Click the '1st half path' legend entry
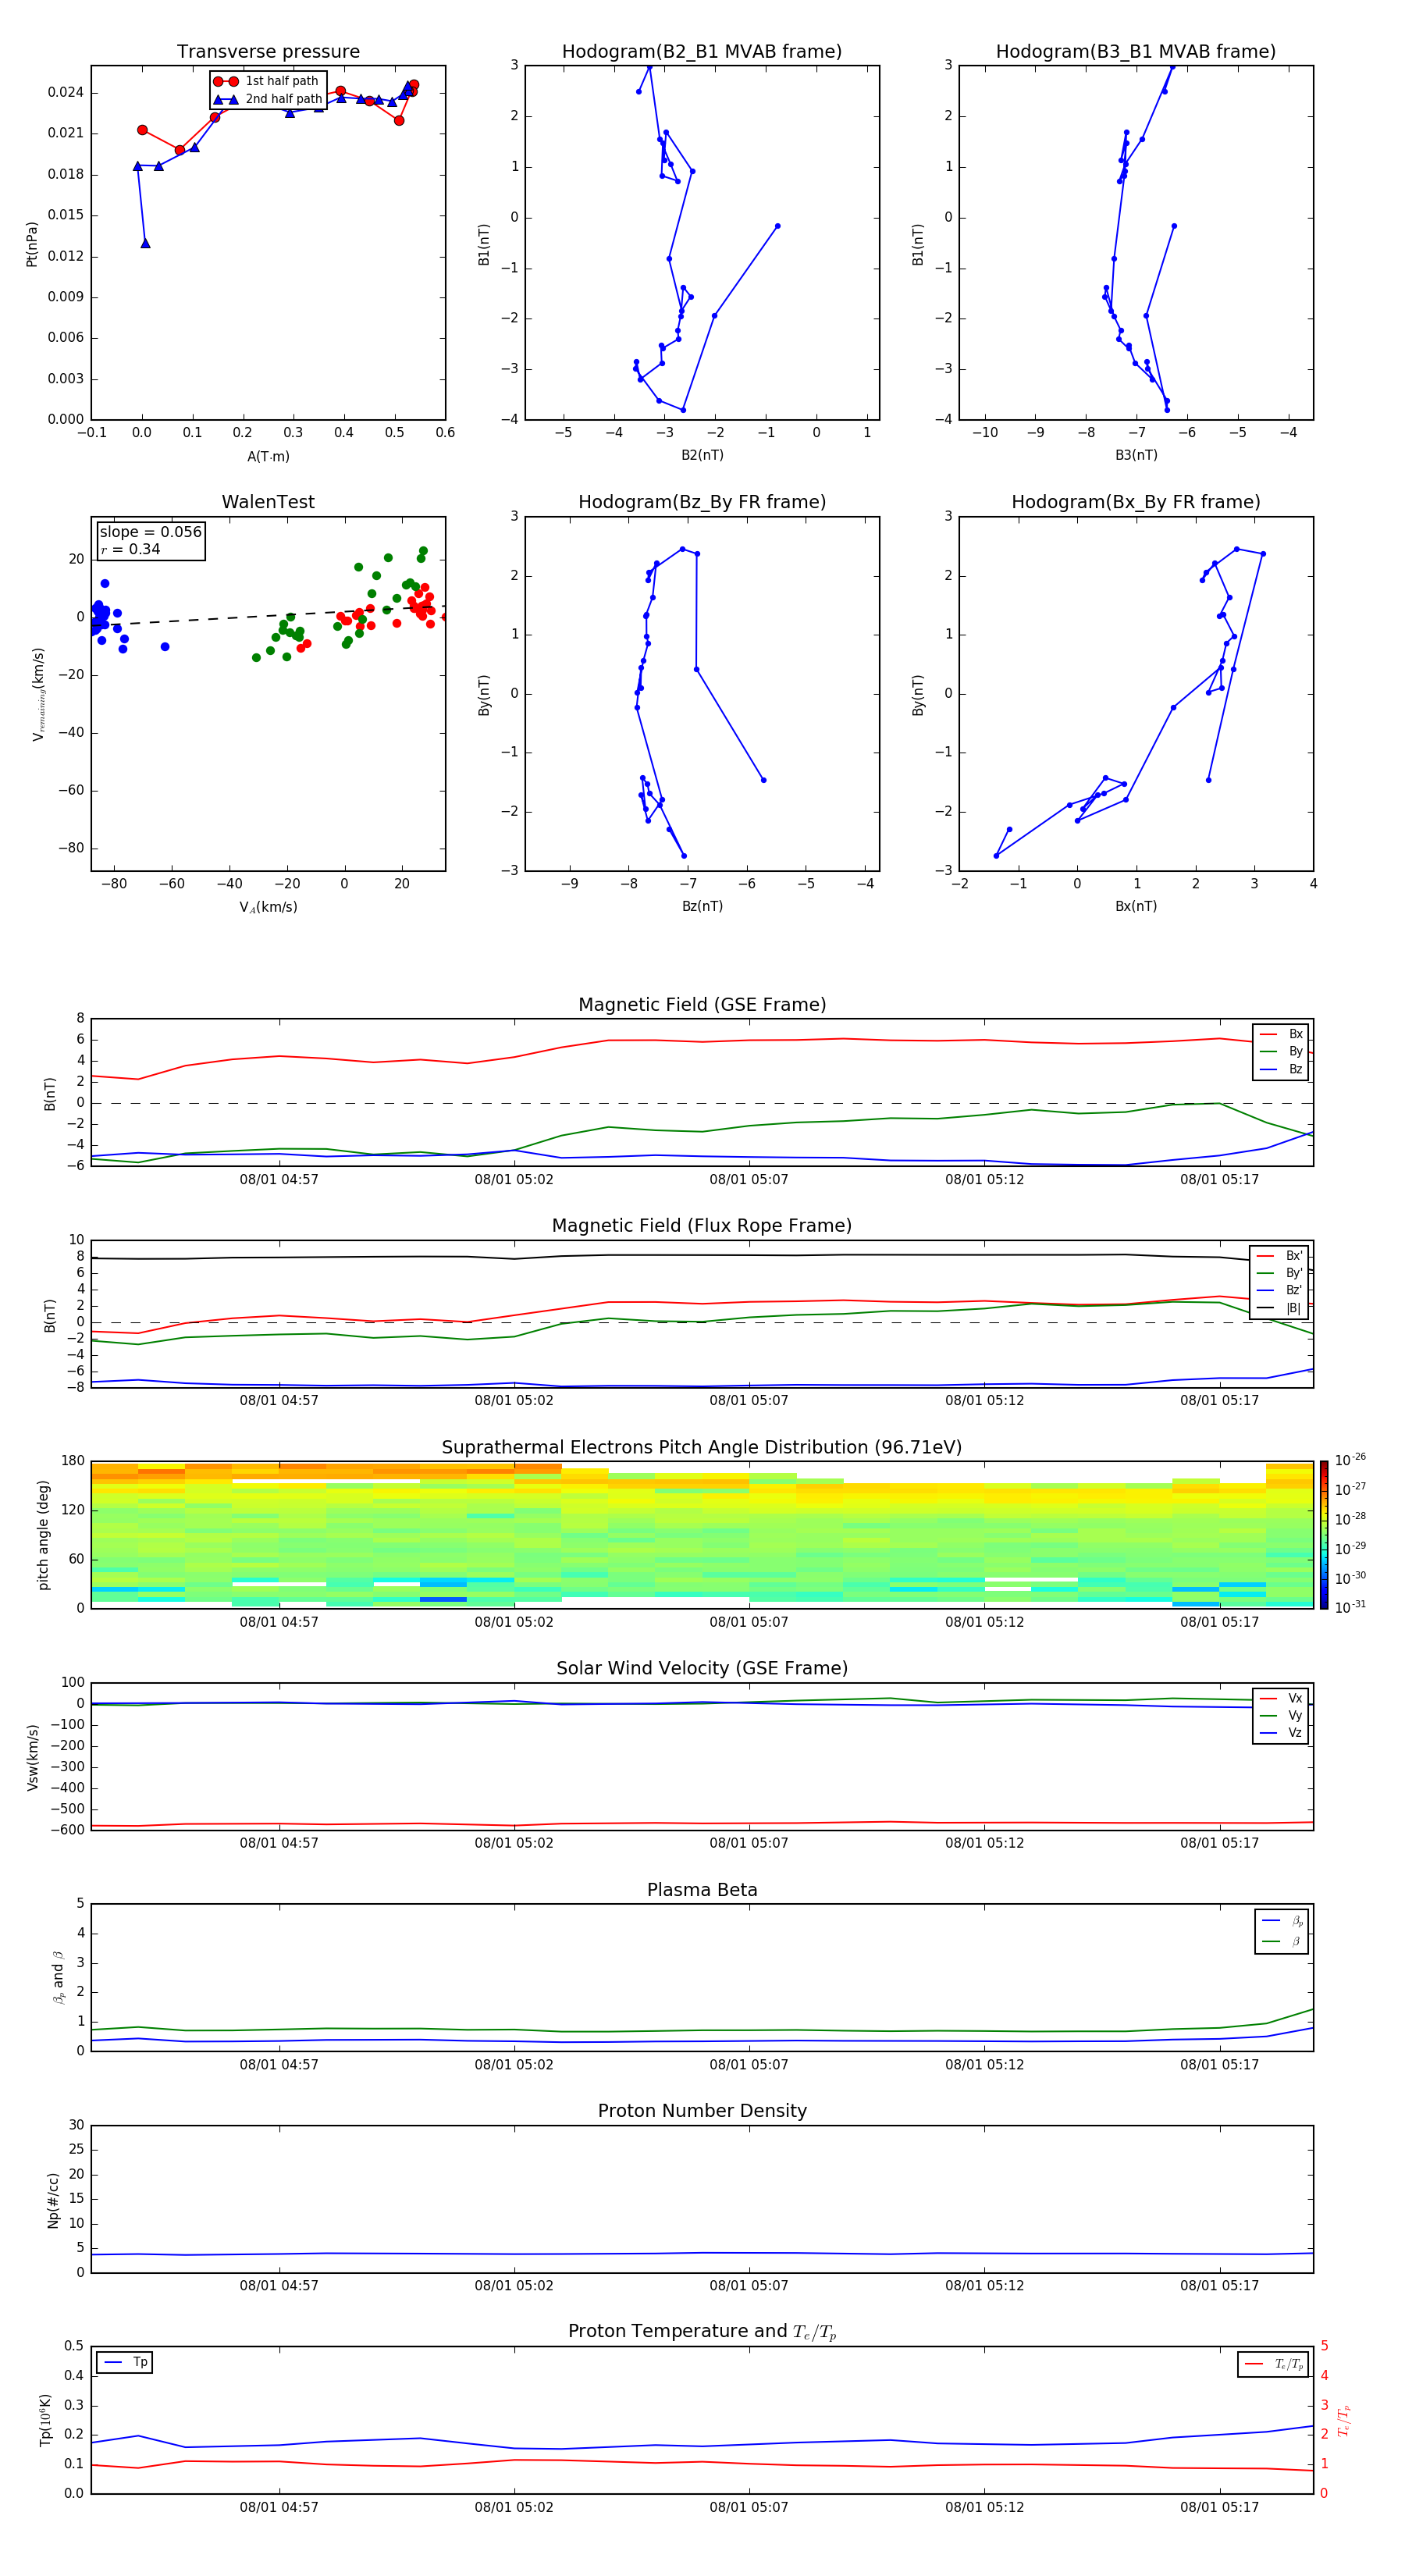The image size is (1405, 2576). (x=267, y=81)
